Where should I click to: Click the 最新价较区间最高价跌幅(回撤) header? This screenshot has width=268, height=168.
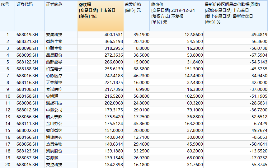coord(236,16)
